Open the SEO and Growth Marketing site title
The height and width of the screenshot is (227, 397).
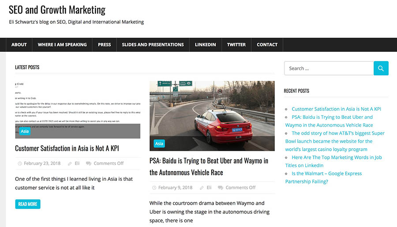pyautogui.click(x=57, y=9)
